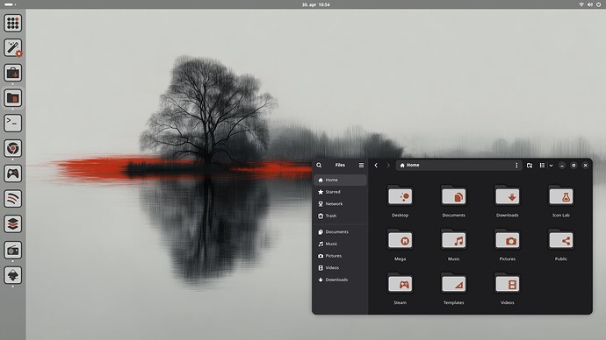Select Videos bookmark in sidebar

pyautogui.click(x=340, y=268)
